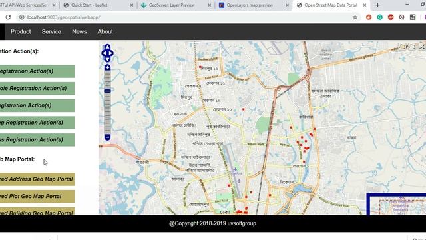This screenshot has width=426, height=240.
Task: Switch to the RESTFul API/Web Services tab
Action: click(x=25, y=5)
